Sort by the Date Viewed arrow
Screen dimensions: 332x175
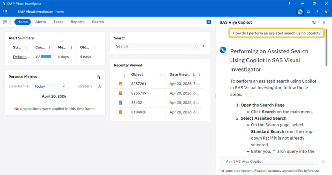coord(193,75)
